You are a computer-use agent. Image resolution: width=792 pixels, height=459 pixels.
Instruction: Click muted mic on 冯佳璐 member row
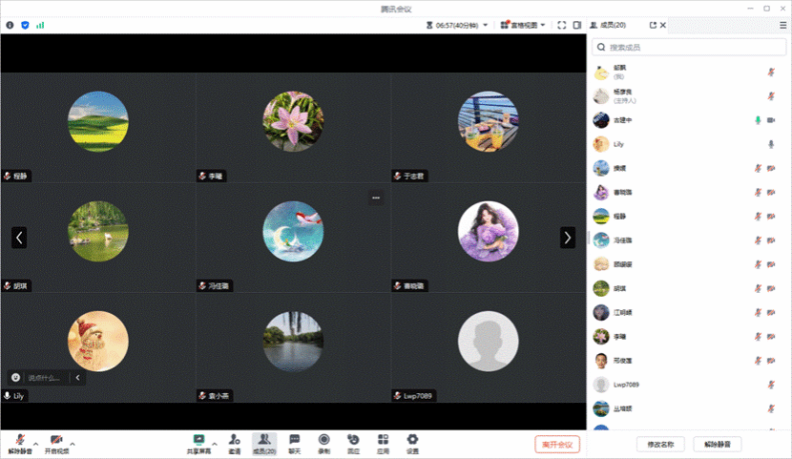[758, 240]
